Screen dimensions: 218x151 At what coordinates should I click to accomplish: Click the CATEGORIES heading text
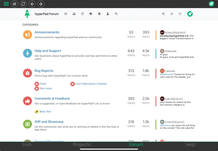(x=30, y=25)
